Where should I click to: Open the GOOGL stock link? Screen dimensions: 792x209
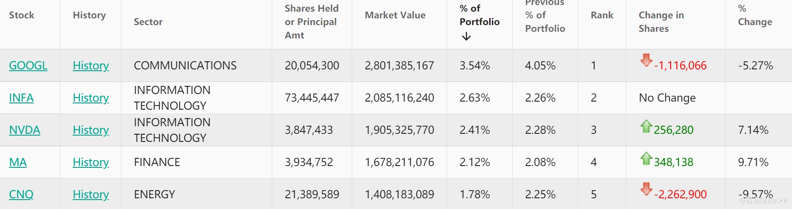tap(28, 65)
